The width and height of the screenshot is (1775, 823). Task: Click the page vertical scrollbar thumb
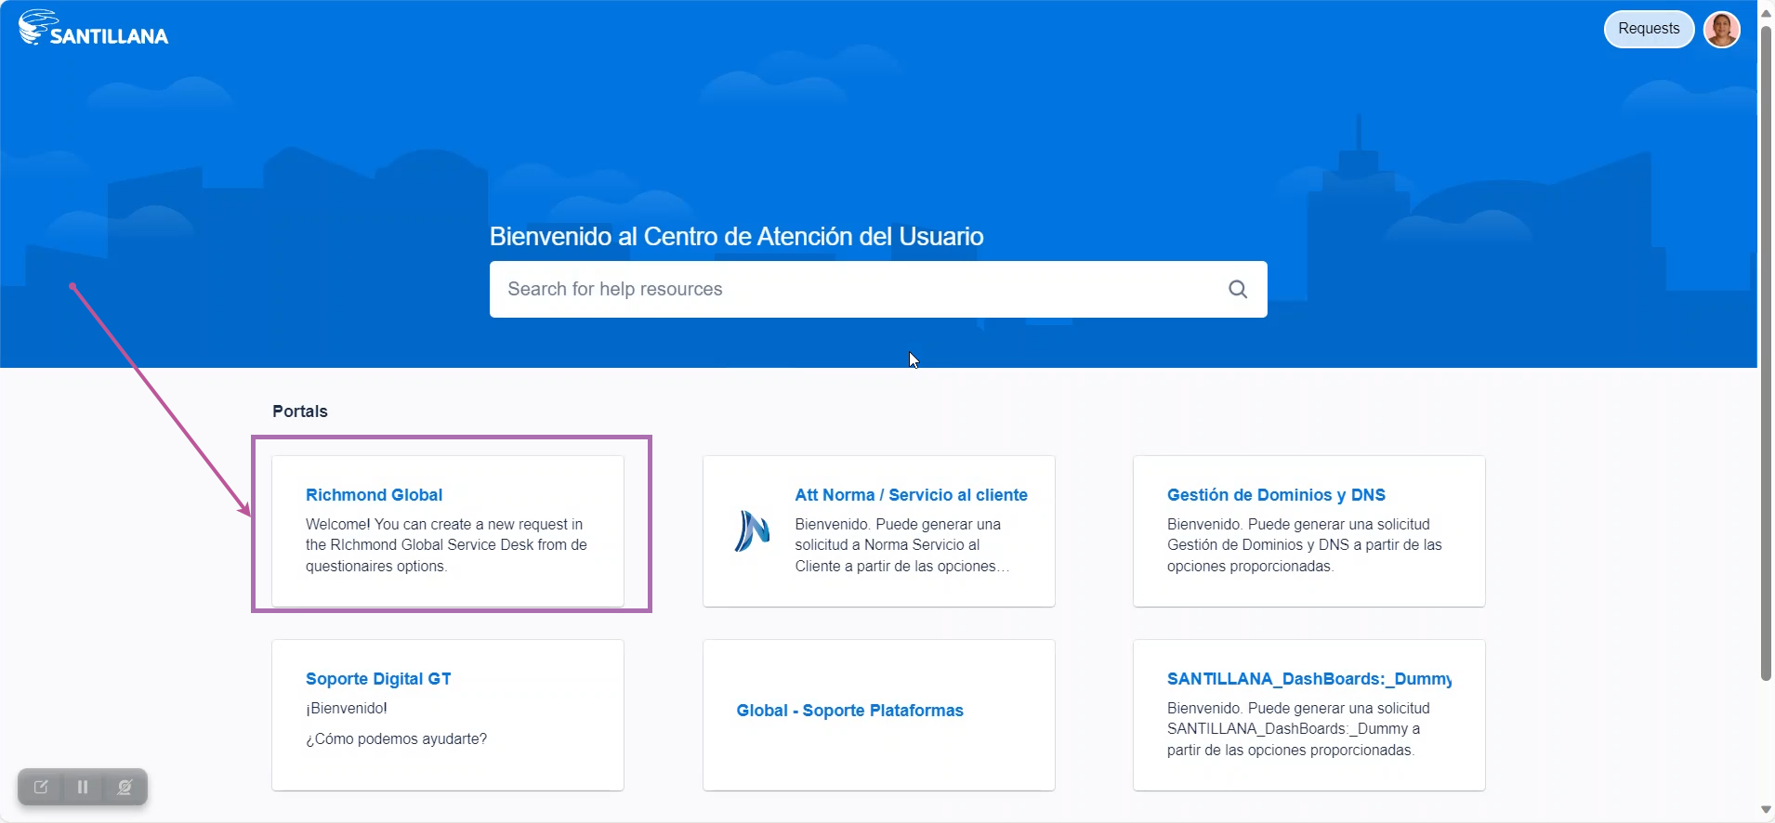coord(1766,353)
